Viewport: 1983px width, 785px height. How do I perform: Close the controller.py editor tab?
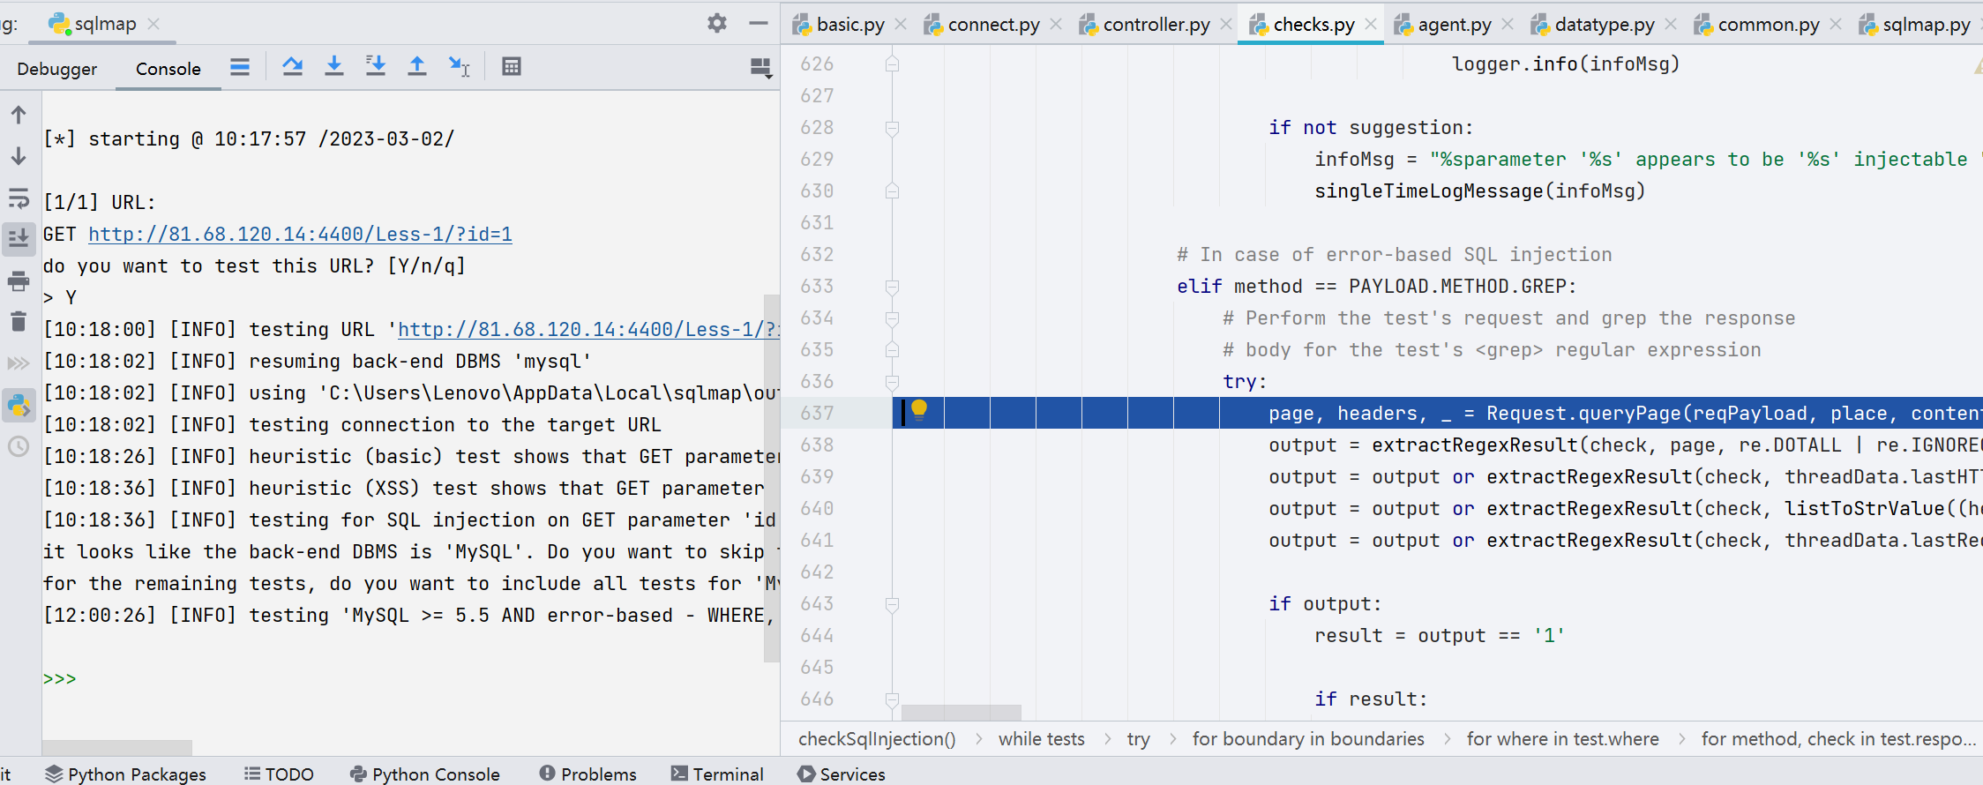point(1226,25)
